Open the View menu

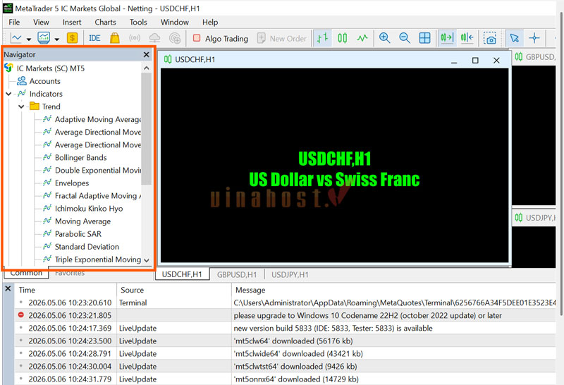(x=41, y=23)
